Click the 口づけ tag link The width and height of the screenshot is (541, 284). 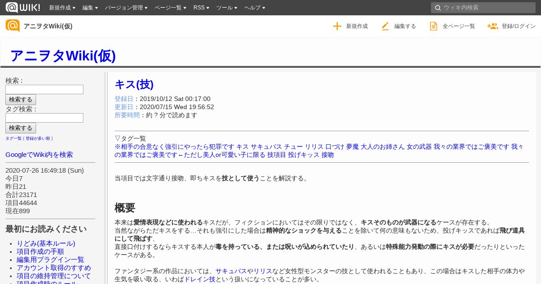click(335, 147)
